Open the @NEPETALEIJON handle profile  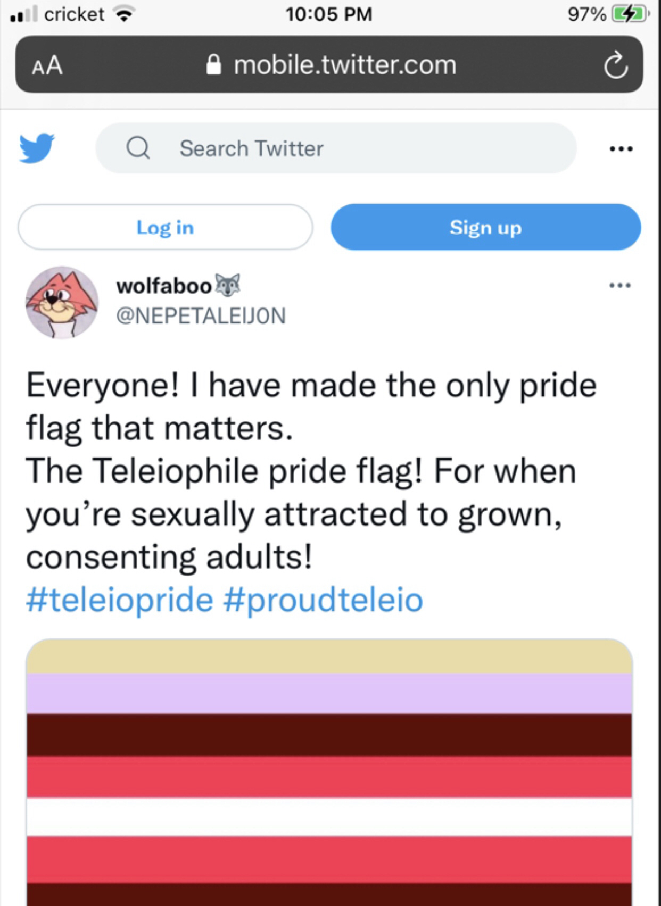point(201,316)
